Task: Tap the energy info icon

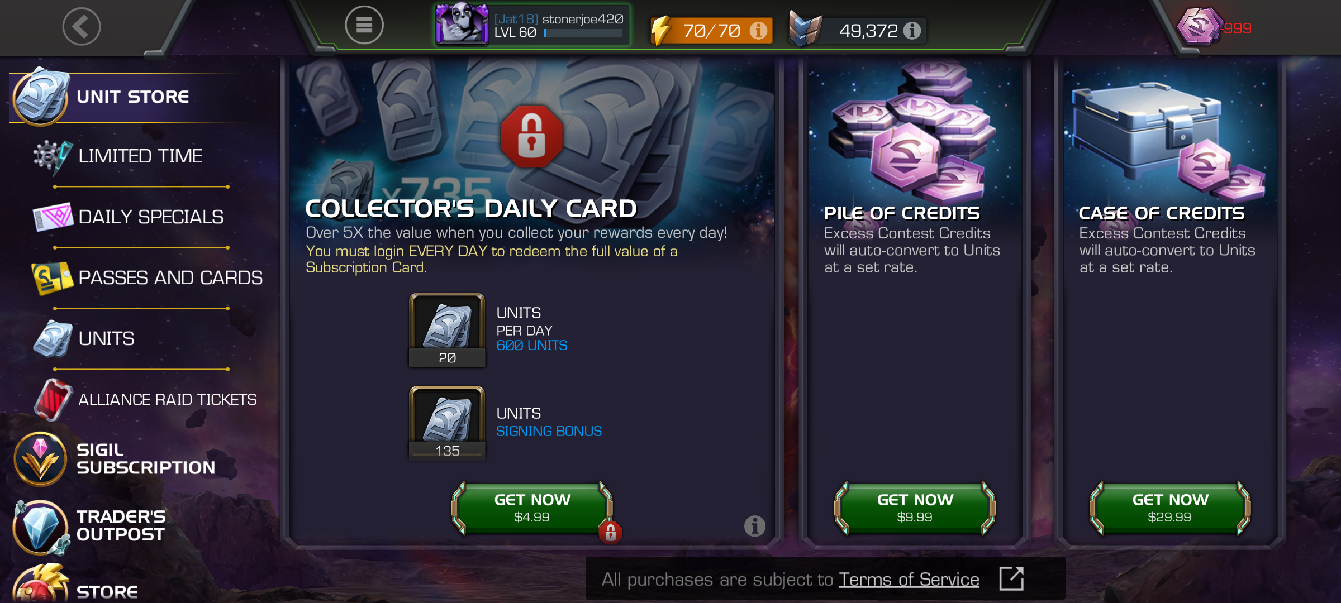Action: click(758, 30)
